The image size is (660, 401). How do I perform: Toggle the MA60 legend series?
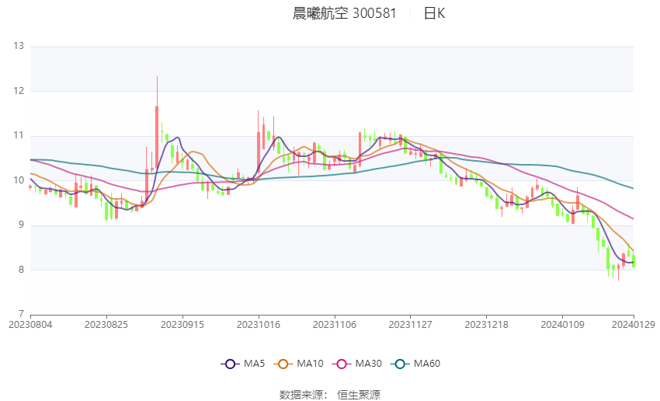coord(415,364)
